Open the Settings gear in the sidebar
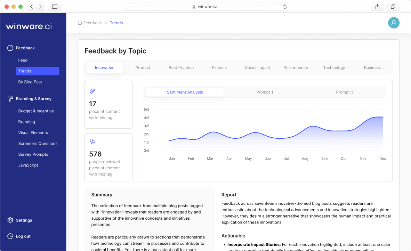The image size is (411, 251). [9, 220]
